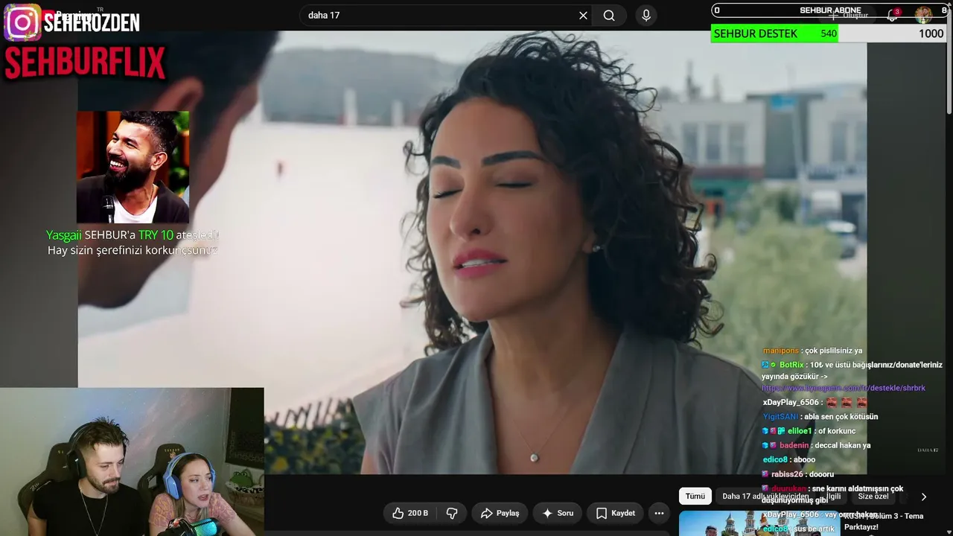Select the Tümü filter chip
The width and height of the screenshot is (953, 536).
coord(695,497)
